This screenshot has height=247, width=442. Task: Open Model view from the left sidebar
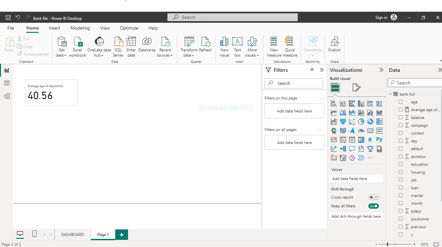tap(7, 96)
